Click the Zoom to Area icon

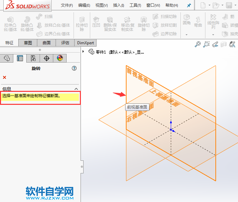pyautogui.click(x=206, y=44)
